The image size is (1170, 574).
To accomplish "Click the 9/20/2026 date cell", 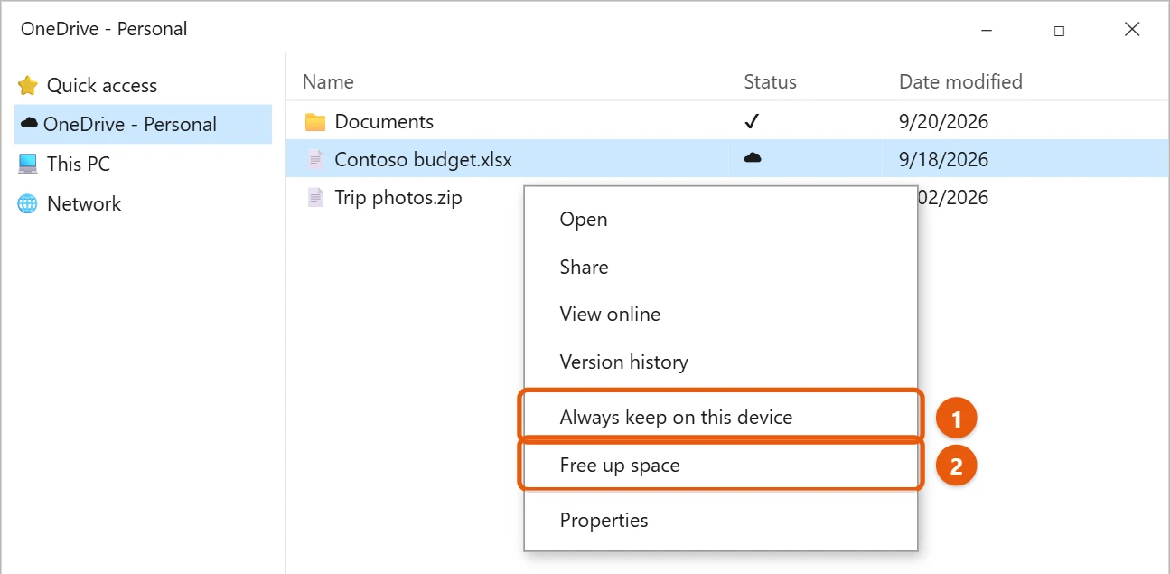I will (x=943, y=121).
